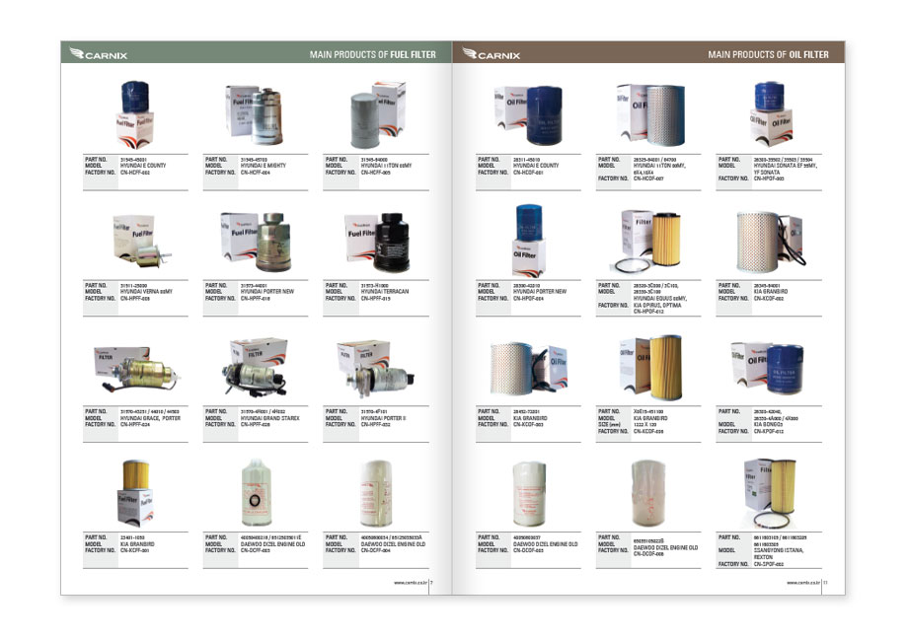Select model text 'KIA BONGO3'

(x=767, y=425)
